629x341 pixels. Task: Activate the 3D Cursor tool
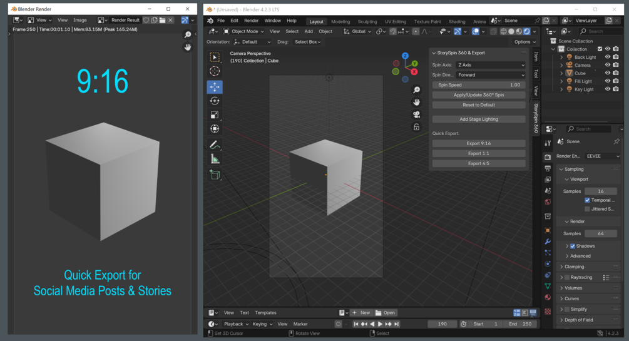tap(215, 71)
